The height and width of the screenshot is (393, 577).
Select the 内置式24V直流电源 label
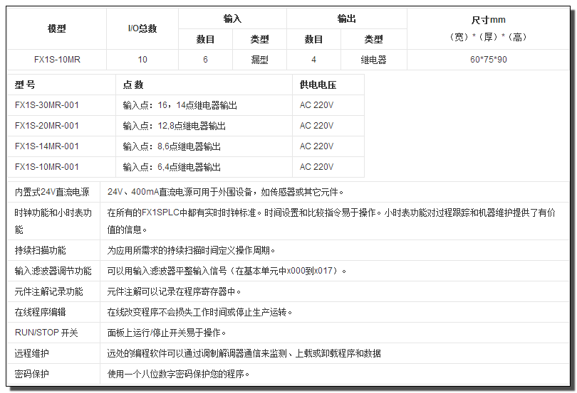point(52,192)
